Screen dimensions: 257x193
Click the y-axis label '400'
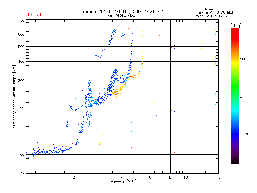pos(21,61)
